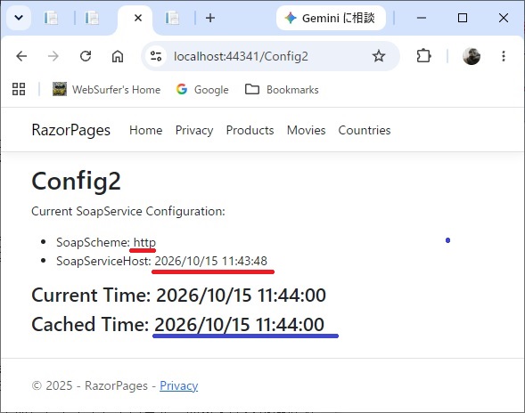The height and width of the screenshot is (413, 525).
Task: View site information icon in address bar
Action: pyautogui.click(x=156, y=56)
